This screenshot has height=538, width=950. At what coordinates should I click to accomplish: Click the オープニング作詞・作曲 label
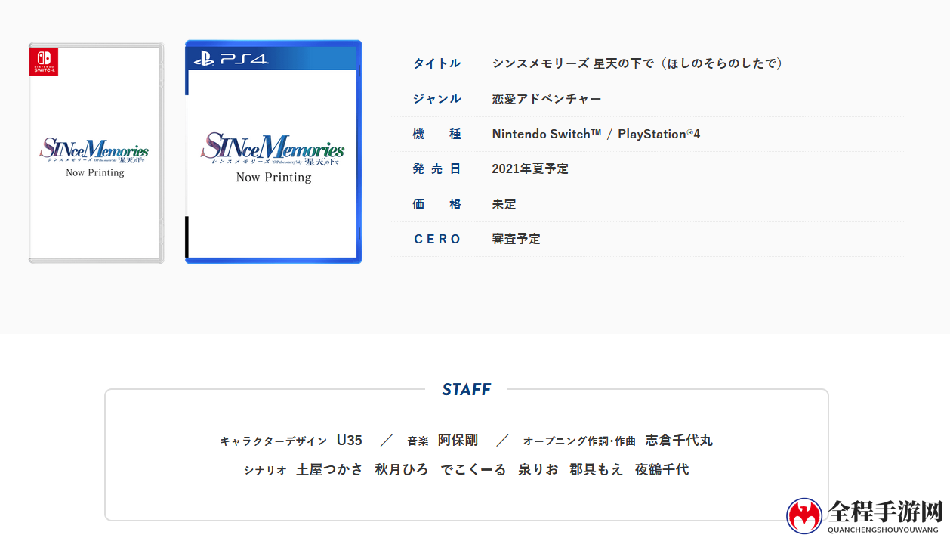(x=580, y=441)
